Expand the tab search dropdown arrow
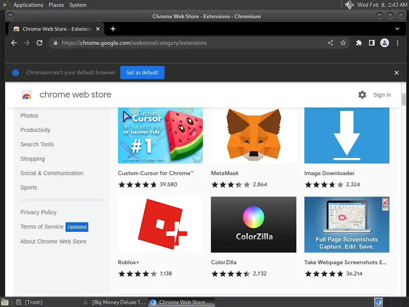 pyautogui.click(x=397, y=29)
